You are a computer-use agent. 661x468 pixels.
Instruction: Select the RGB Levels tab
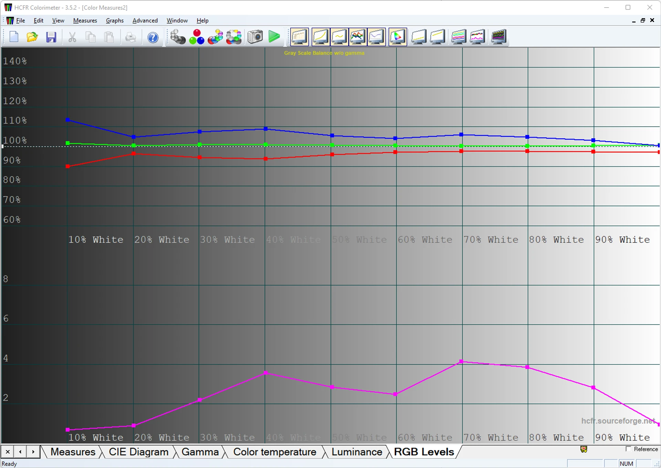click(x=424, y=452)
